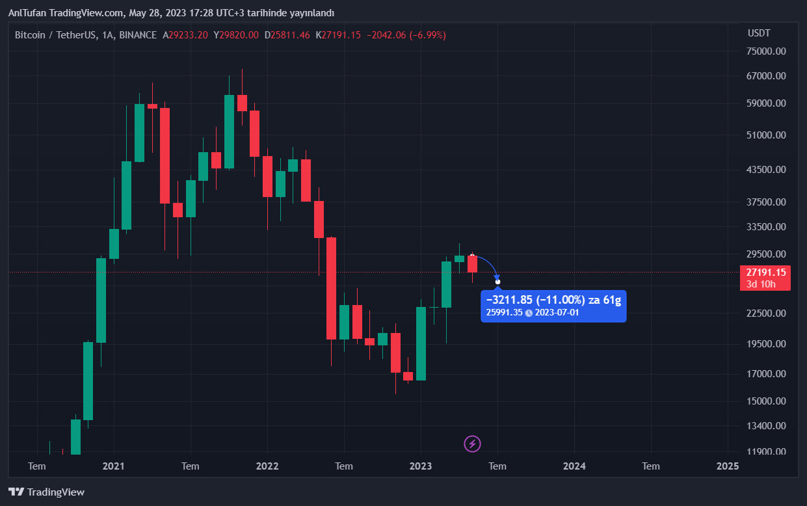Click the 67000.00 price scale label

766,76
